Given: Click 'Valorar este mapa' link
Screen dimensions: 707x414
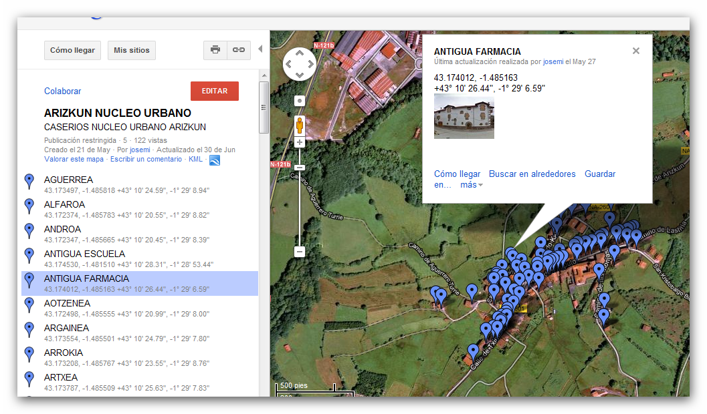Looking at the screenshot, I should (x=74, y=160).
